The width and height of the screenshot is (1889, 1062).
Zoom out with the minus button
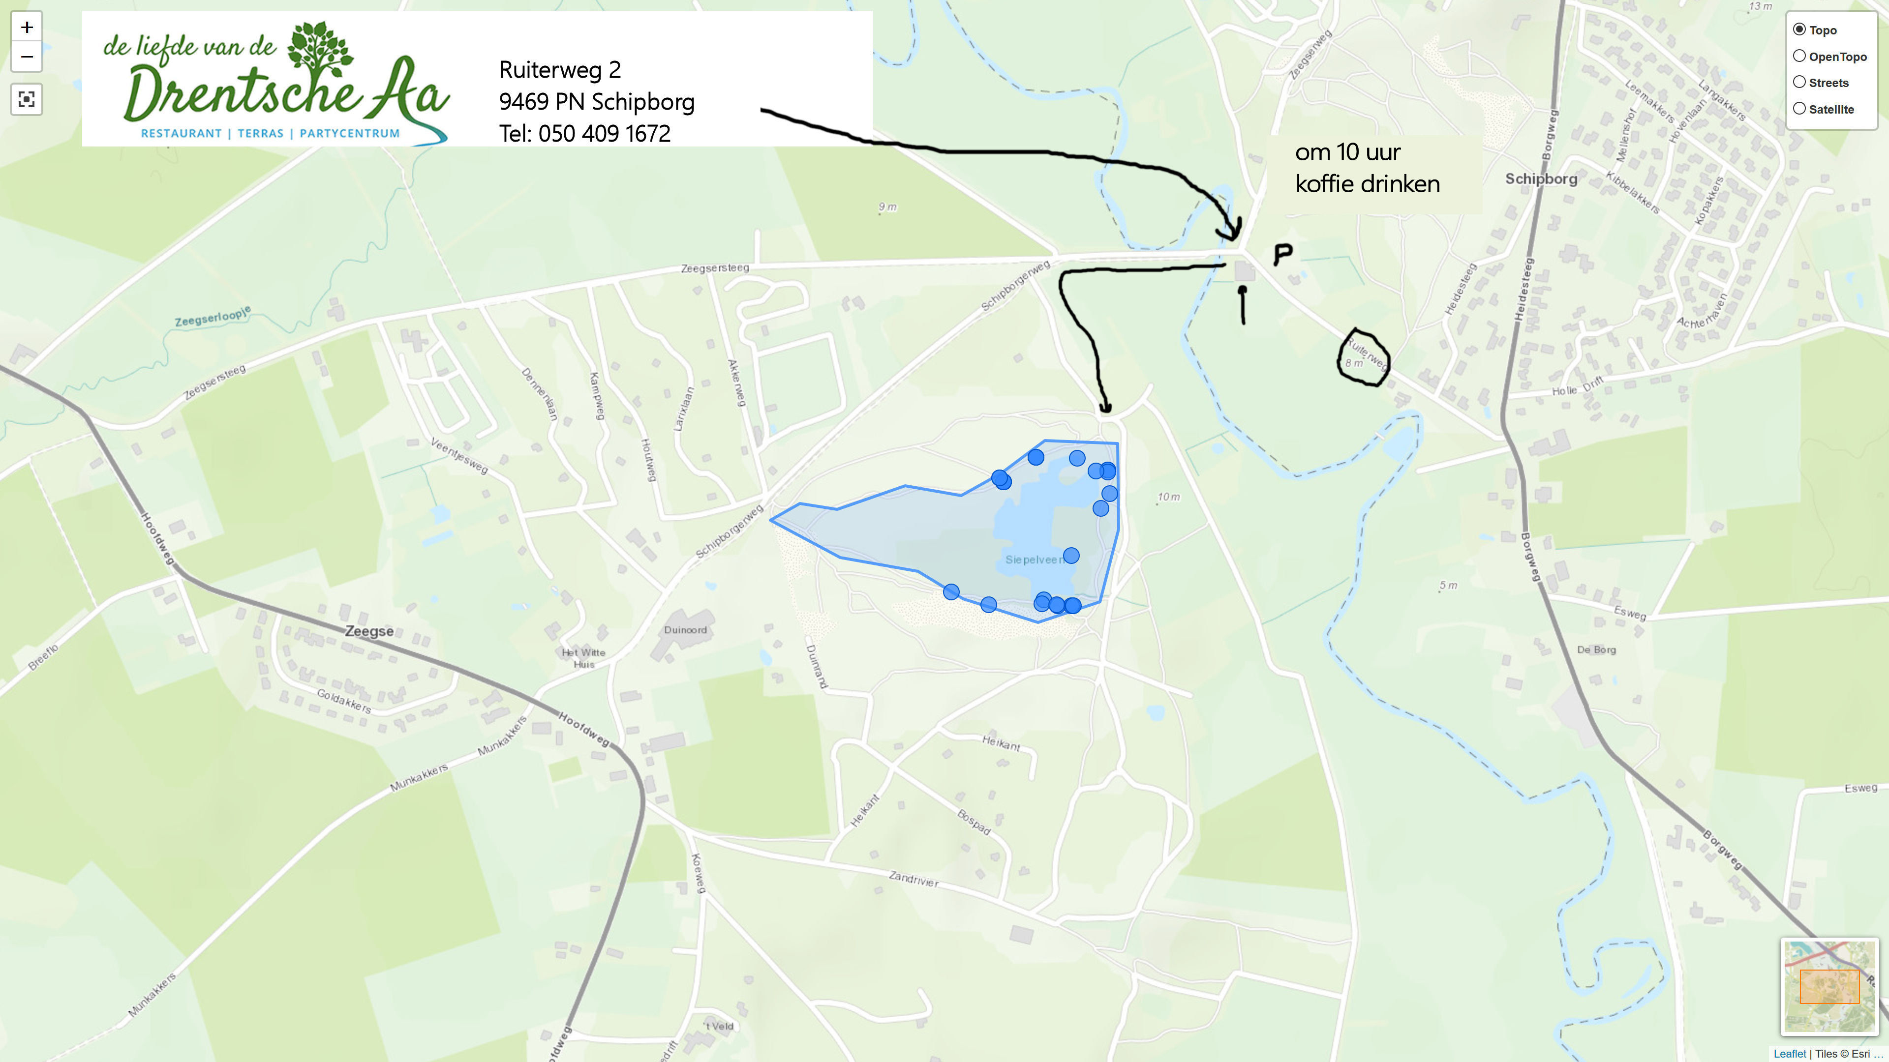(x=27, y=57)
